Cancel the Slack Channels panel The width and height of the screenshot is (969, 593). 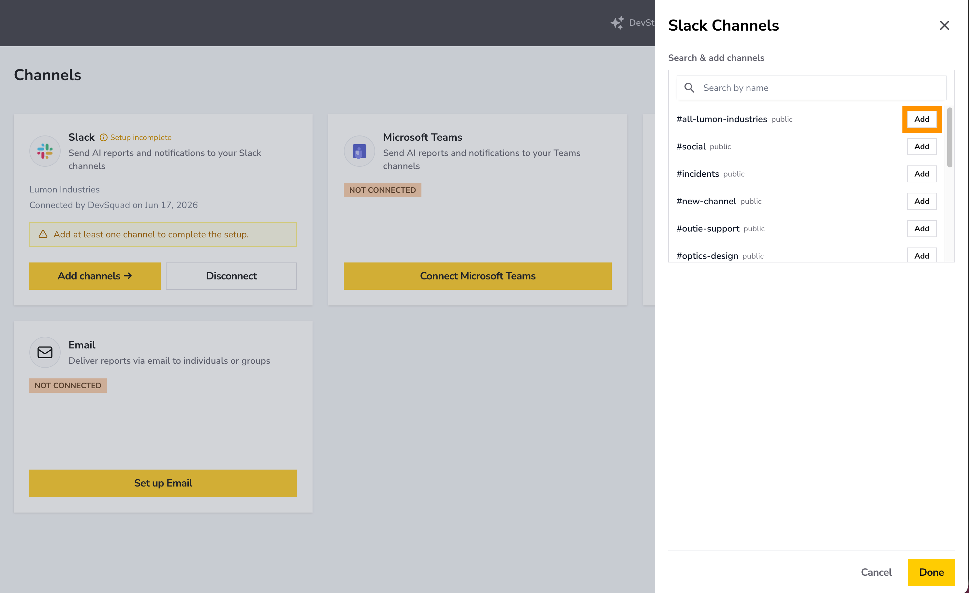(876, 572)
